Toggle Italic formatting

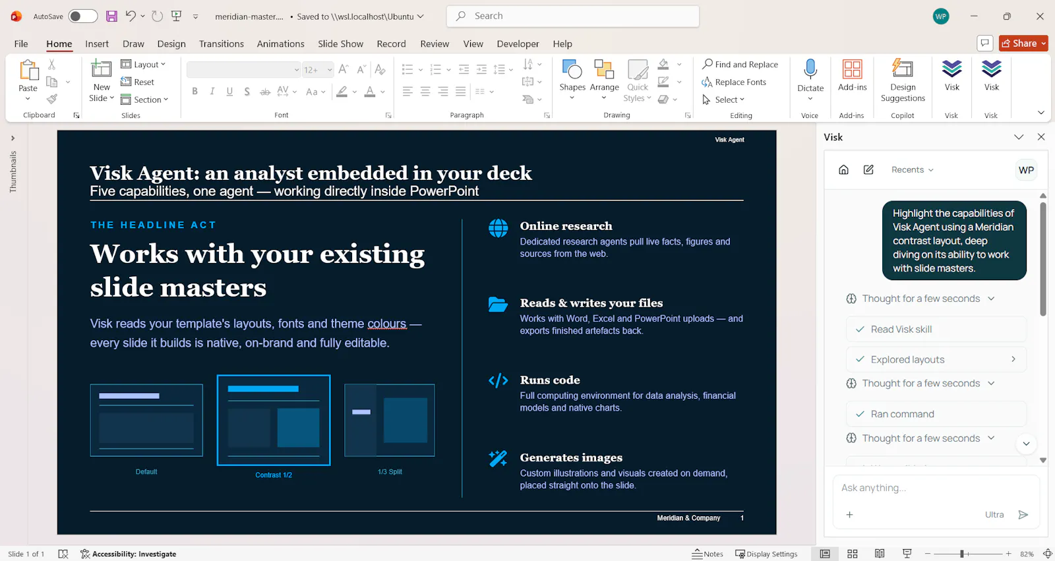point(212,92)
